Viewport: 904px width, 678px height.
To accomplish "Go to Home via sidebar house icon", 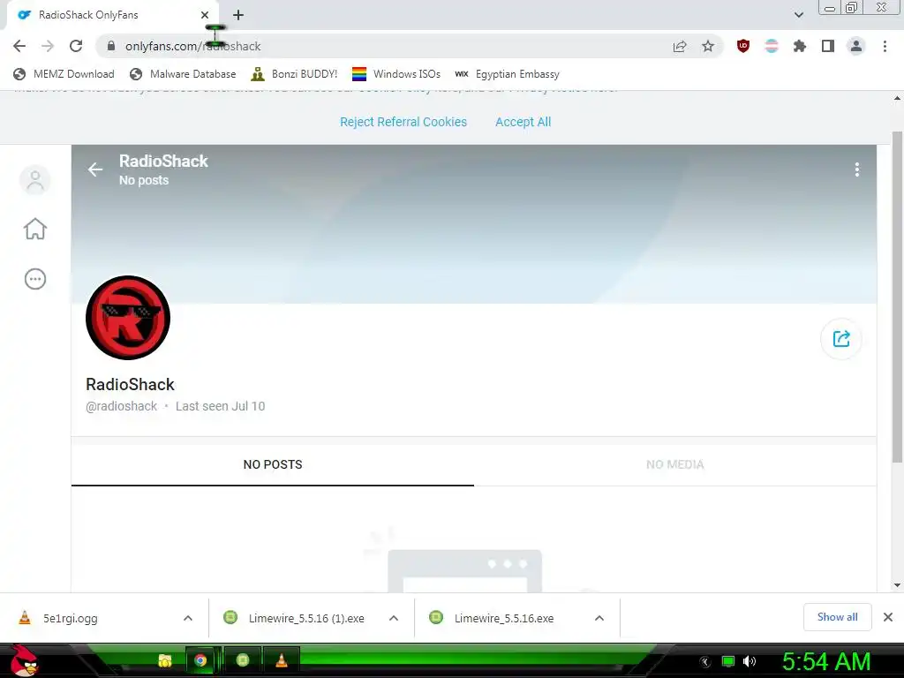I will [x=35, y=229].
